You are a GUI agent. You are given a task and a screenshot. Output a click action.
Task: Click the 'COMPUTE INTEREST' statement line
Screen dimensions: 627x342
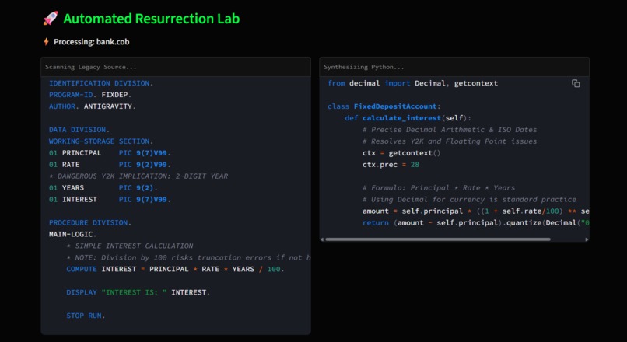pyautogui.click(x=175, y=268)
